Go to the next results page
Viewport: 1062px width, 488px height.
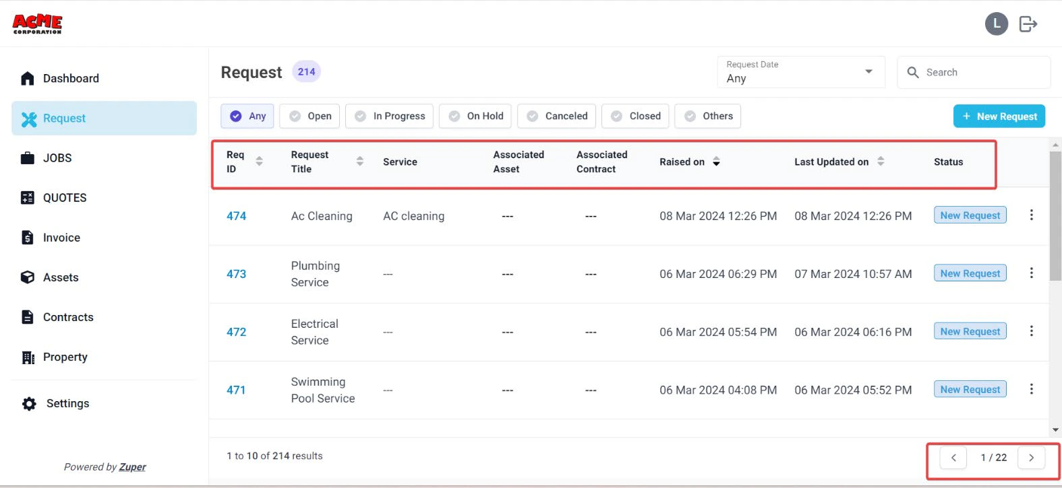1031,458
